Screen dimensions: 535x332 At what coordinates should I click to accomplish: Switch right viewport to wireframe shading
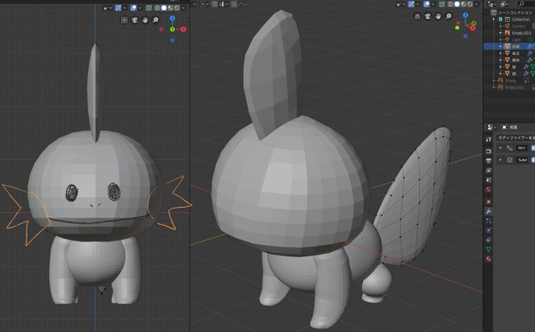point(450,4)
